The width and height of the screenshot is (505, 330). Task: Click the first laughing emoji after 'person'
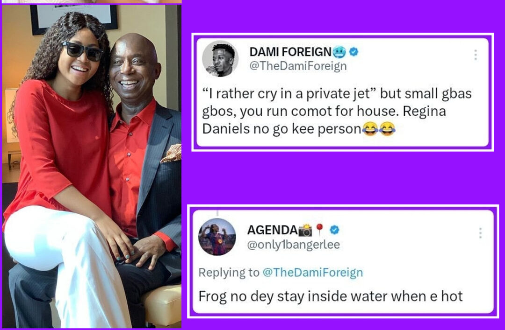pyautogui.click(x=370, y=129)
